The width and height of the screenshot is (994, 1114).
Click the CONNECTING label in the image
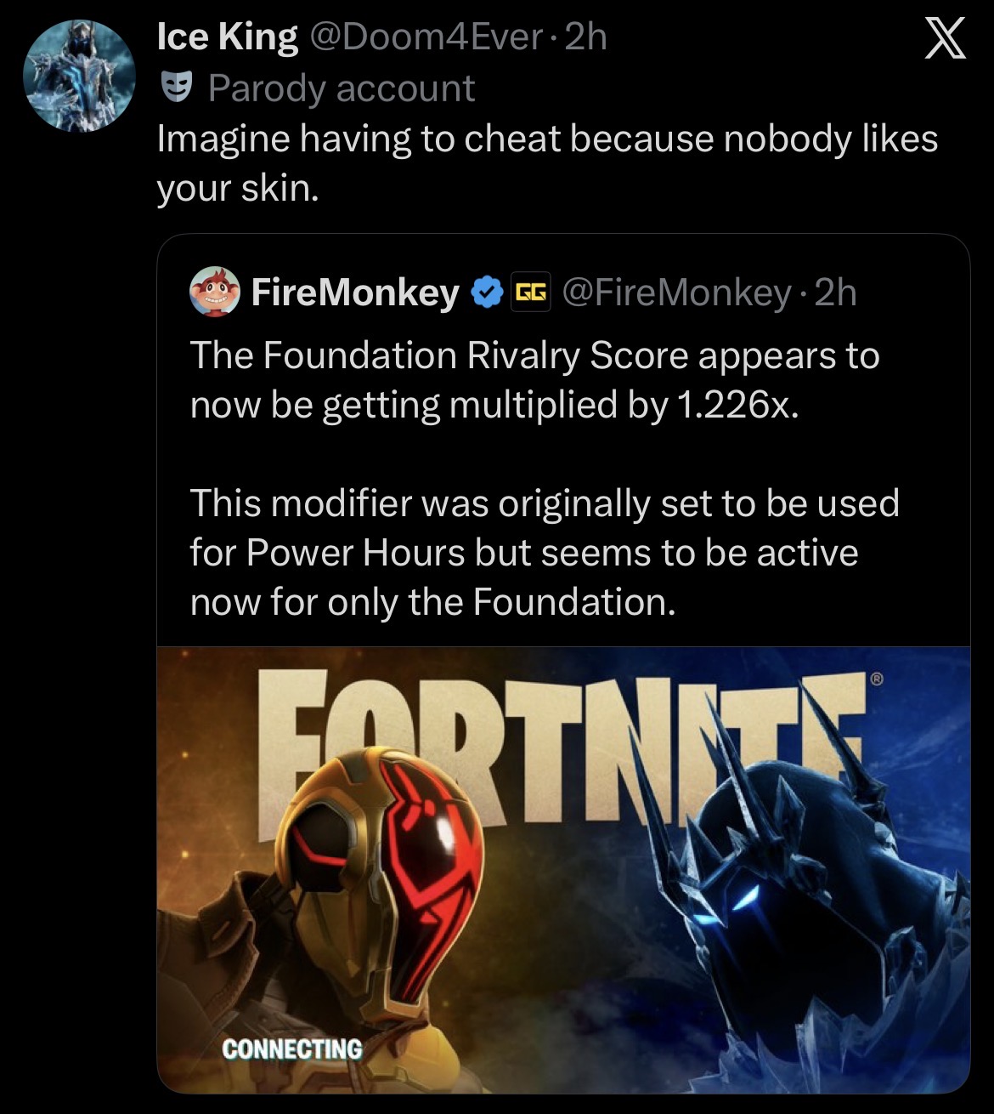[291, 1049]
